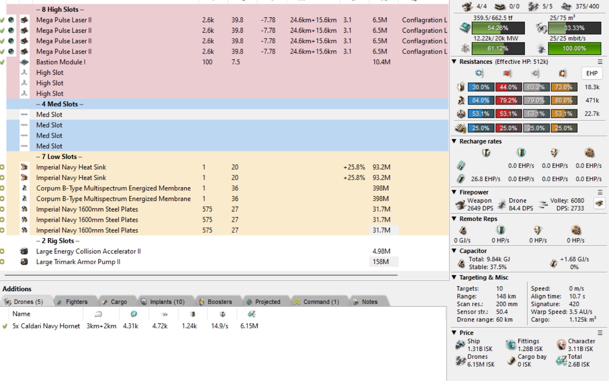Click the damage pattern icon beside 25.0% row
The image size is (609, 381).
pos(461,128)
